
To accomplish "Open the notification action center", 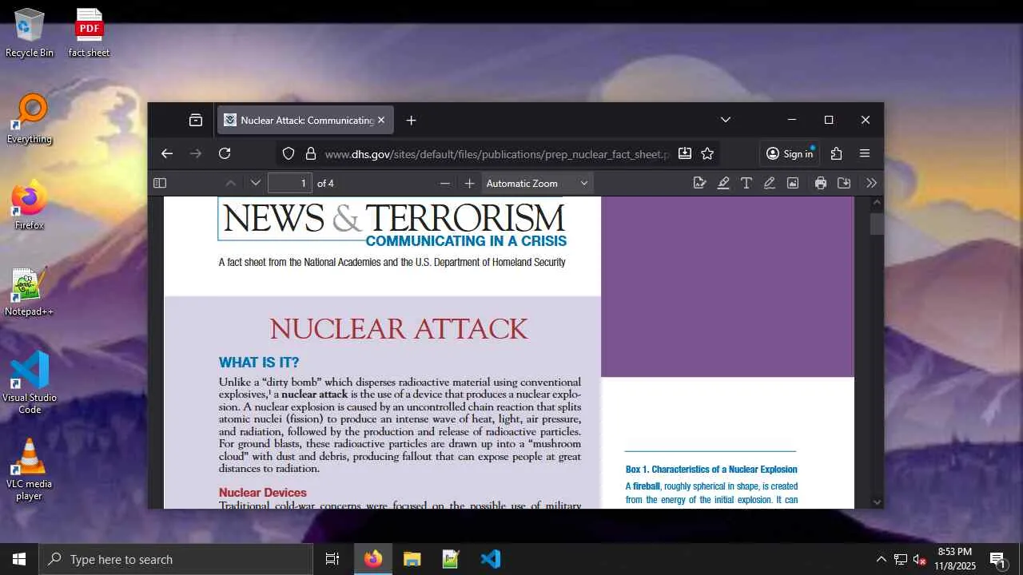I will pyautogui.click(x=998, y=559).
